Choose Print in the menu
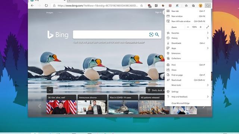The width and height of the screenshot is (239, 134). pyautogui.click(x=188, y=65)
